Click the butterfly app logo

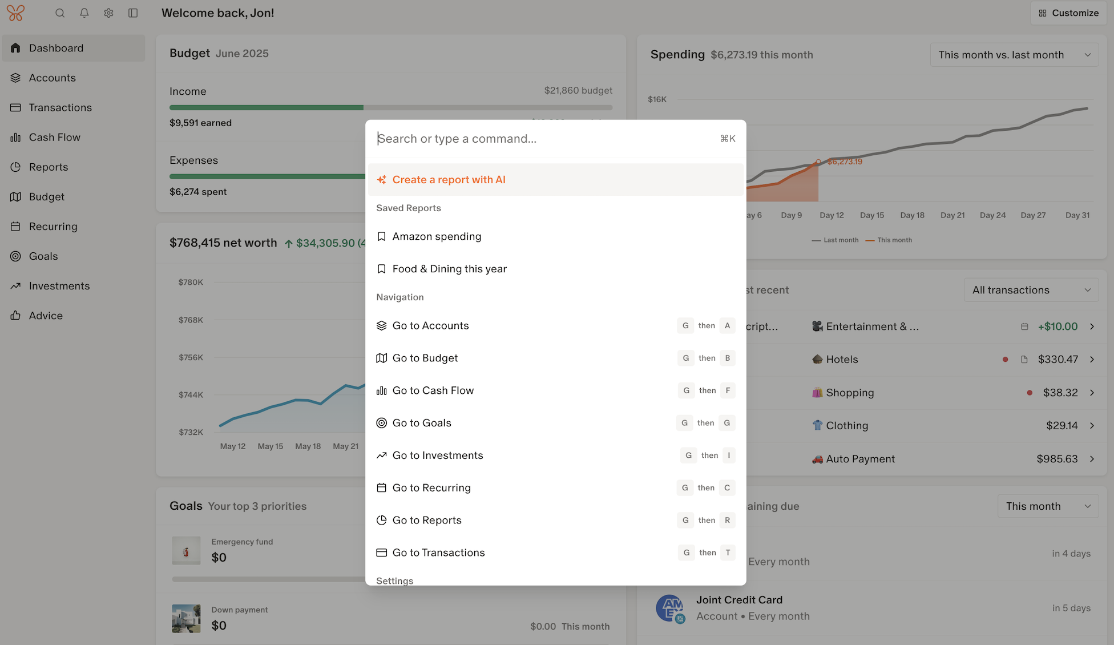(x=15, y=13)
